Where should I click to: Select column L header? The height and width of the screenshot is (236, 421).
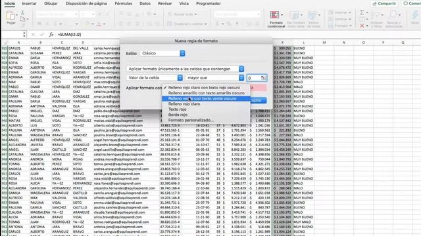click(x=303, y=43)
